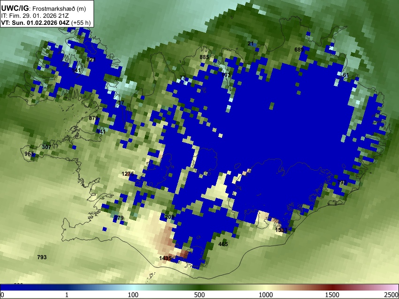Click the "(+55 h)" forecast offset text
This screenshot has height=299, width=399.
(x=81, y=22)
